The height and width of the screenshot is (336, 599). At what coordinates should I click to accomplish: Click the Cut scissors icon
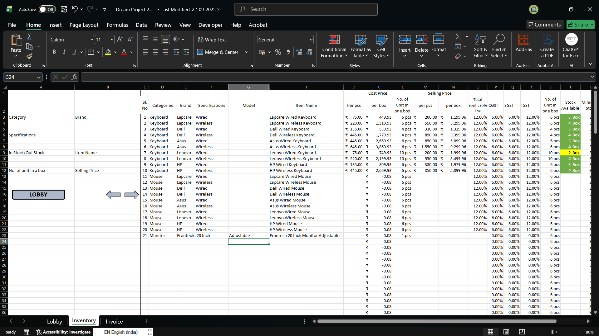coord(29,37)
